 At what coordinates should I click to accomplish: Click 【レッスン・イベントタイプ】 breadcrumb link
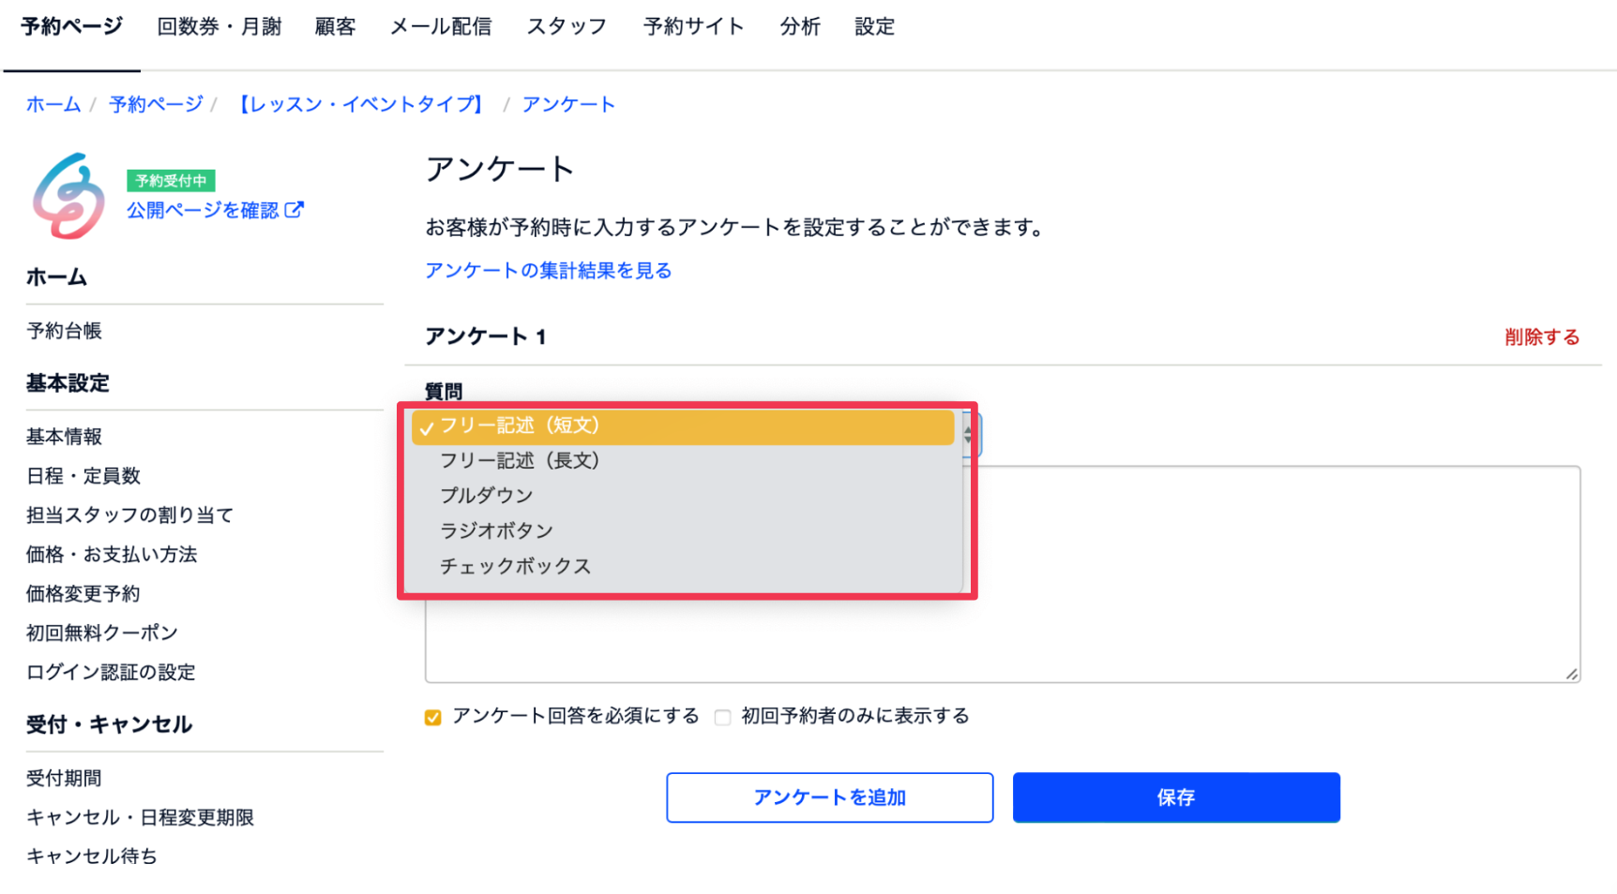360,104
